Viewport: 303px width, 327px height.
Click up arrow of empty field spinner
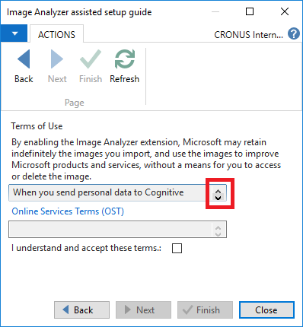(x=218, y=227)
